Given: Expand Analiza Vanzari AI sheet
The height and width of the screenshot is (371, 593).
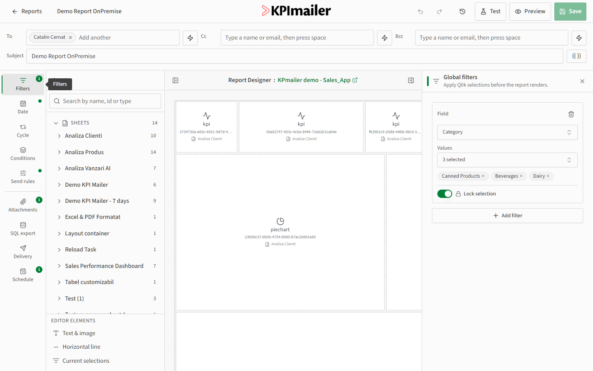Looking at the screenshot, I should (59, 169).
